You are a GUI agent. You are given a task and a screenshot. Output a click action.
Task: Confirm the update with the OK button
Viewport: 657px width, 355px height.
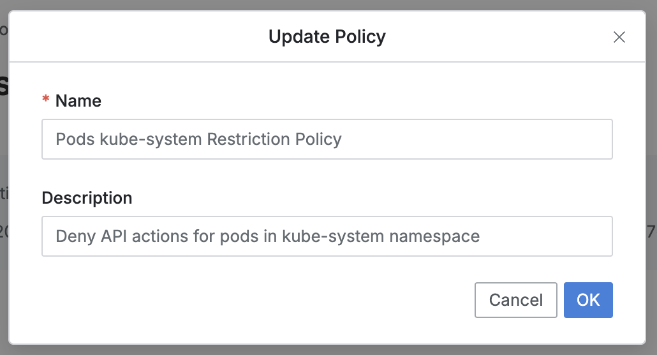(x=588, y=300)
